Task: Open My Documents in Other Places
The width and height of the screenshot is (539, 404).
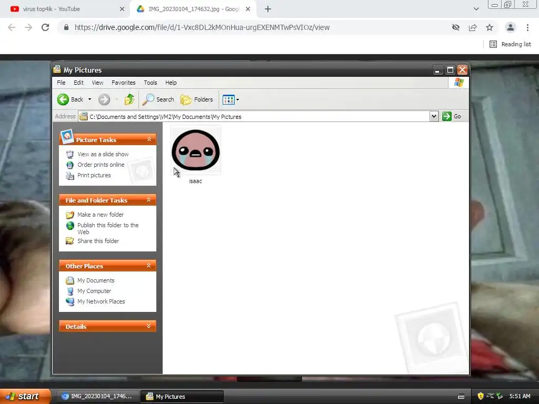Action: [x=96, y=281]
